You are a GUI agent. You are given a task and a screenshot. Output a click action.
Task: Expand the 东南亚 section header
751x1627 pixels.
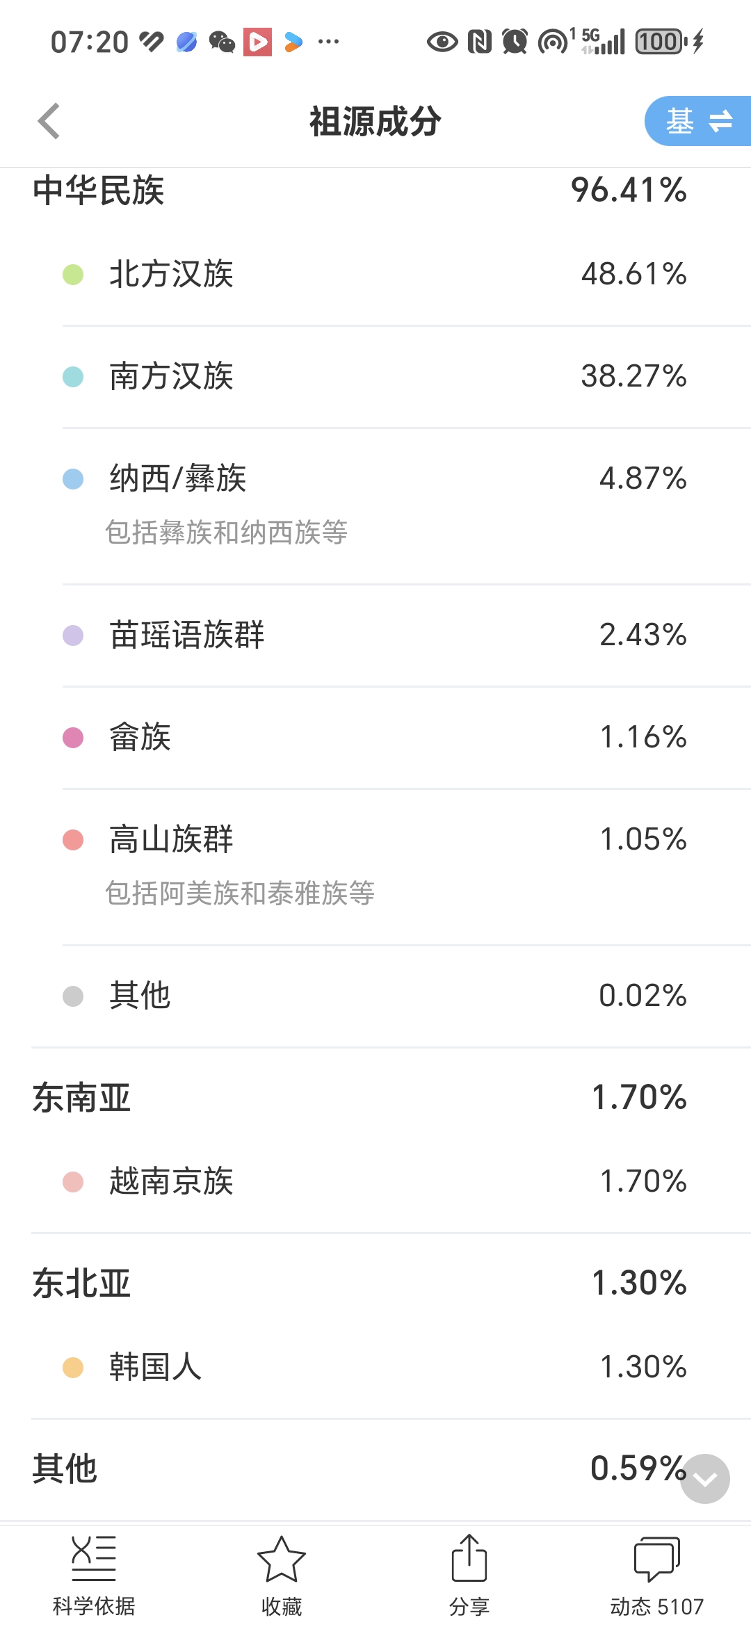click(375, 1098)
